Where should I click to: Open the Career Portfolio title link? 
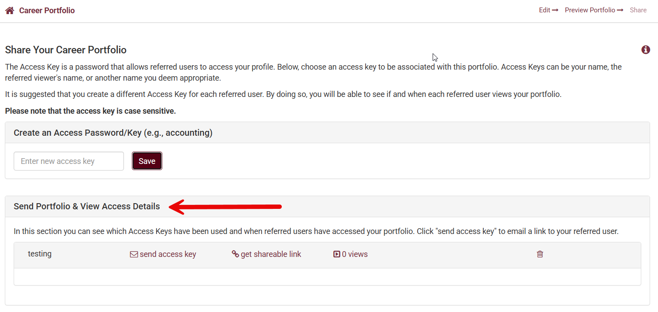[x=47, y=11]
